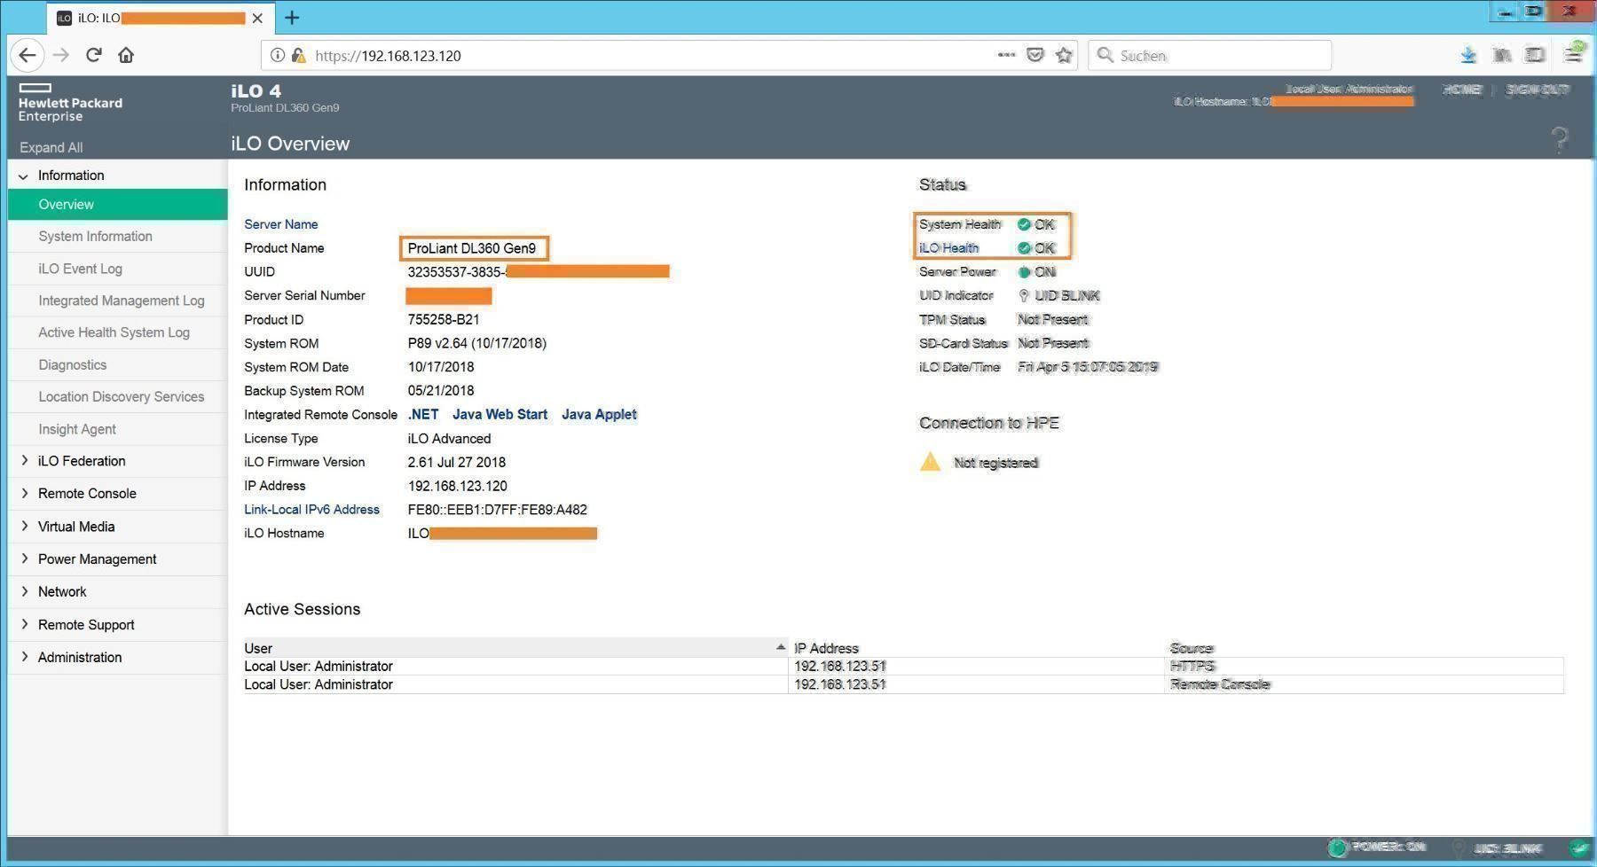Click the health status icon in footer corner

click(x=1578, y=847)
